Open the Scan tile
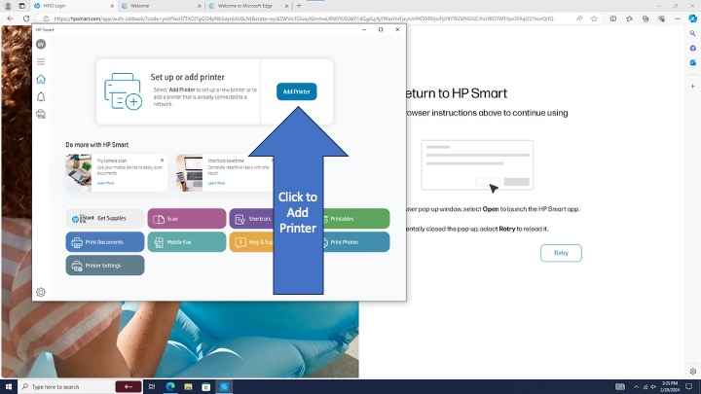This screenshot has height=394, width=701. (187, 219)
